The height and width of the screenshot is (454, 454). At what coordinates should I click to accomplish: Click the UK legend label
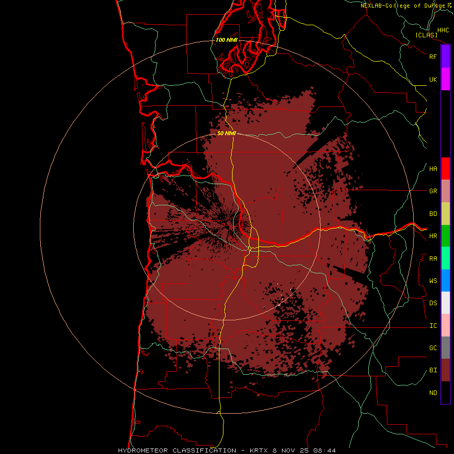pyautogui.click(x=433, y=79)
